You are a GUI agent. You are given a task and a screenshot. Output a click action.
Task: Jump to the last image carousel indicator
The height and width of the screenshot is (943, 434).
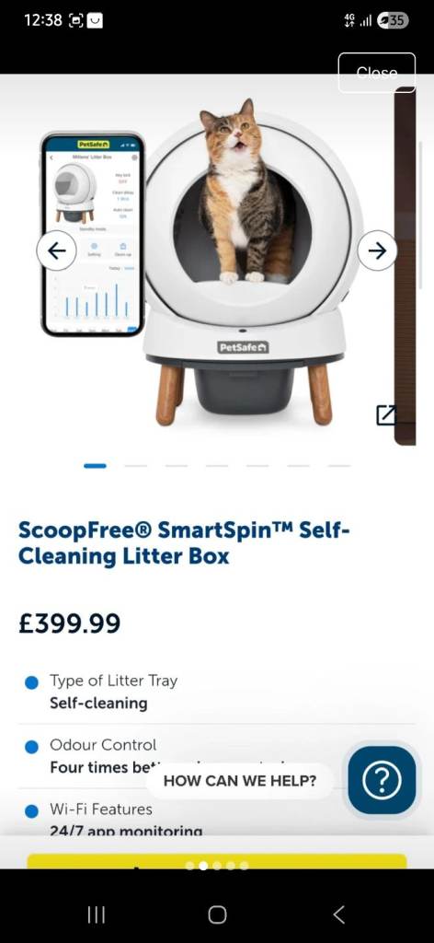point(339,465)
